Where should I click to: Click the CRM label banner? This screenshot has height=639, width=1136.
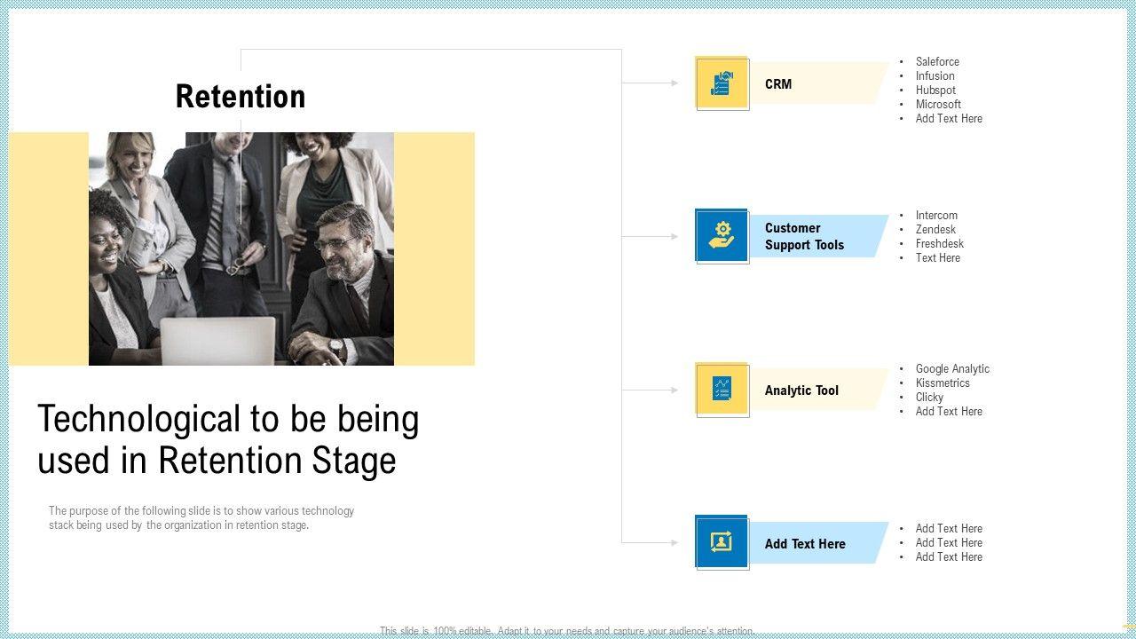(x=816, y=83)
